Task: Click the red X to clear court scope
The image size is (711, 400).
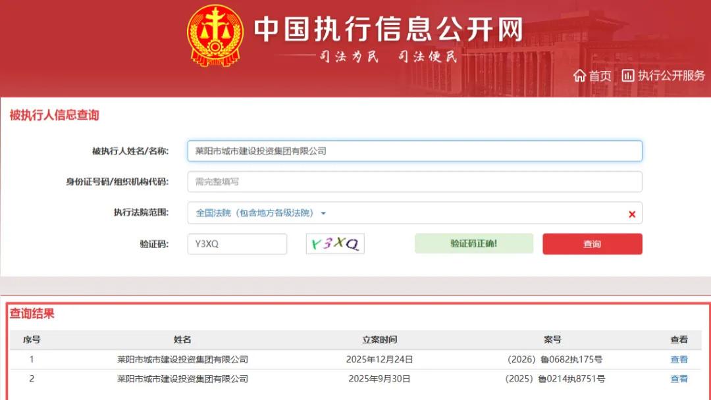Action: [631, 213]
